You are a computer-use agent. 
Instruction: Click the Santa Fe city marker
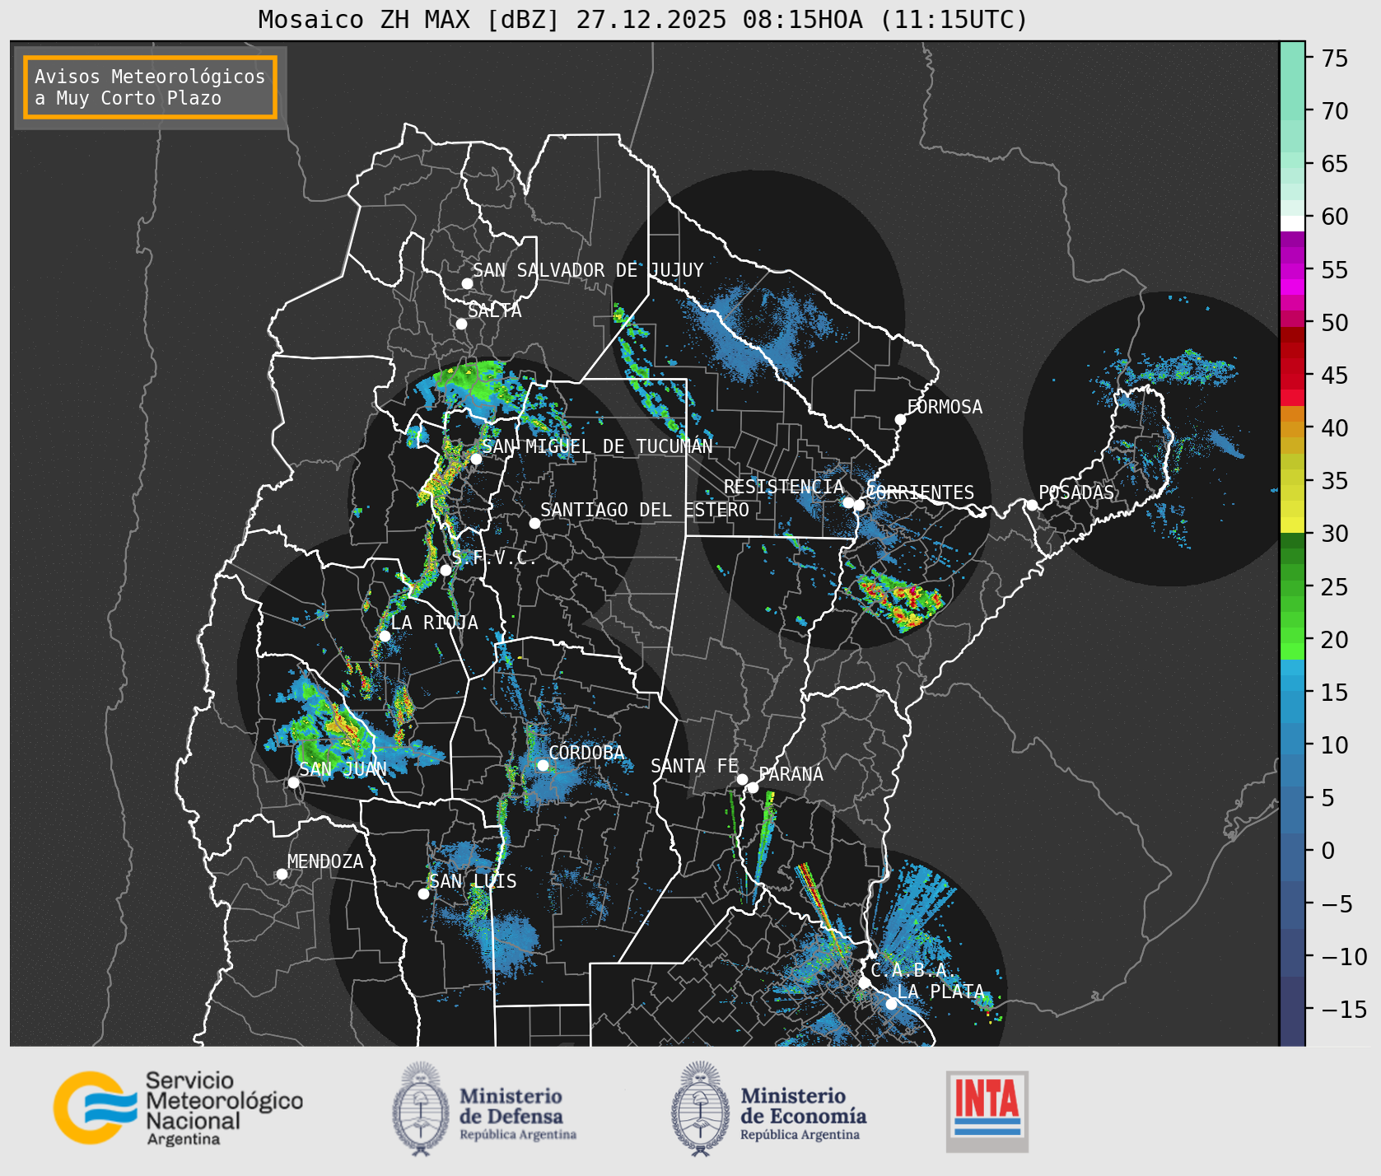742,779
